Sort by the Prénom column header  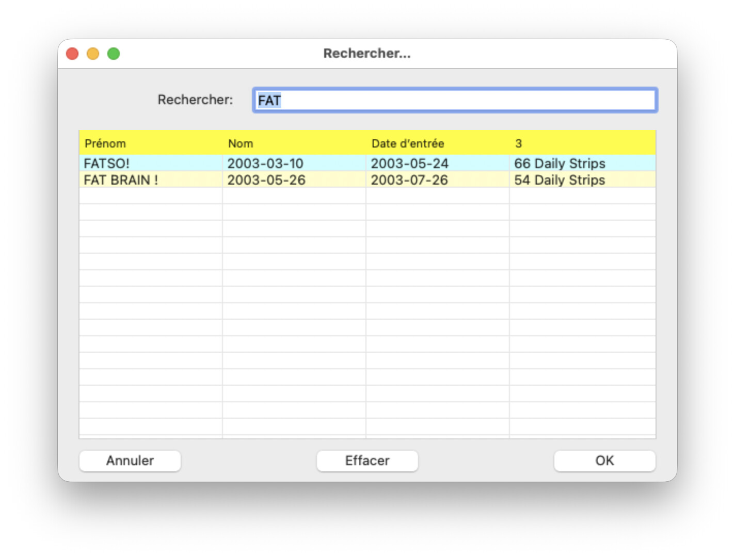point(105,143)
